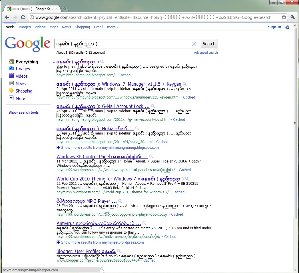Preview Antivirus result with magnifier icon
Image resolution: width=299 pixels, height=273 pixels.
[144, 223]
